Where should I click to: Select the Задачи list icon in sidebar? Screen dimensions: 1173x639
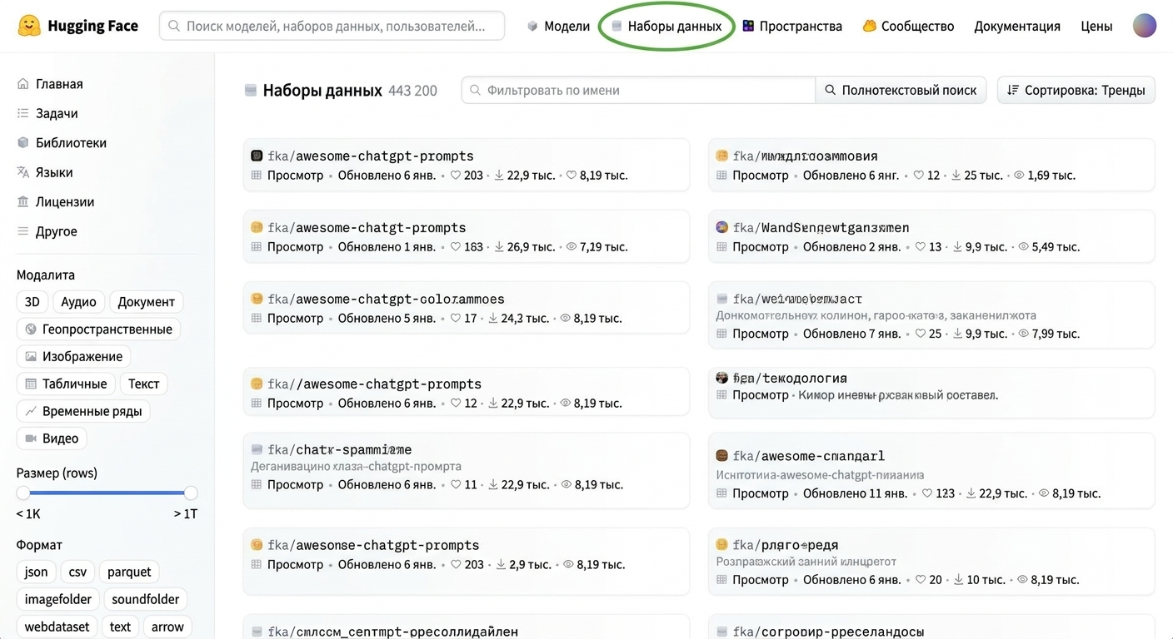[23, 113]
